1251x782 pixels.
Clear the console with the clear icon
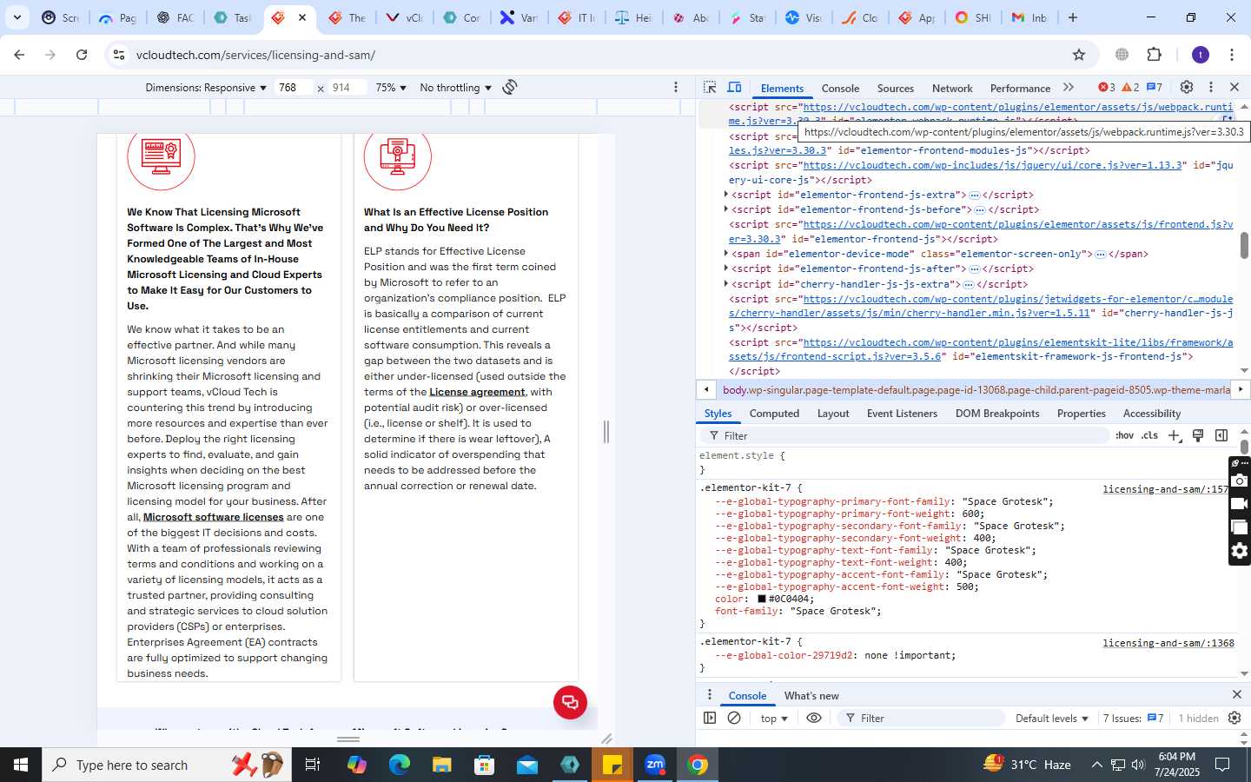pos(734,718)
